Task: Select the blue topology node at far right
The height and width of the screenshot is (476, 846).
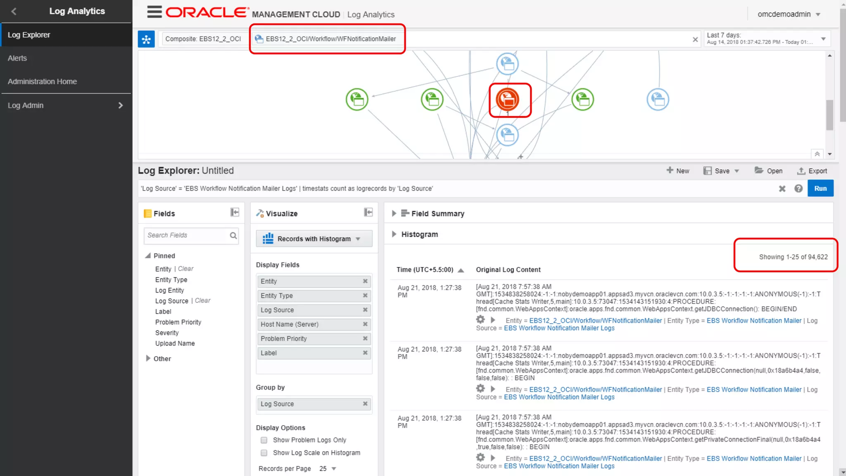Action: [658, 99]
